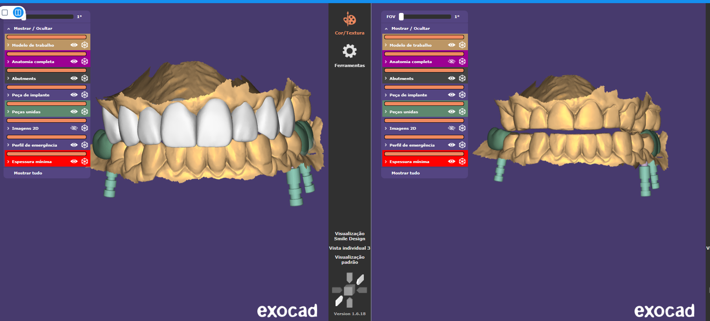The width and height of the screenshot is (710, 321).
Task: Click Mostrar tudo in the left panel
Action: tap(28, 173)
